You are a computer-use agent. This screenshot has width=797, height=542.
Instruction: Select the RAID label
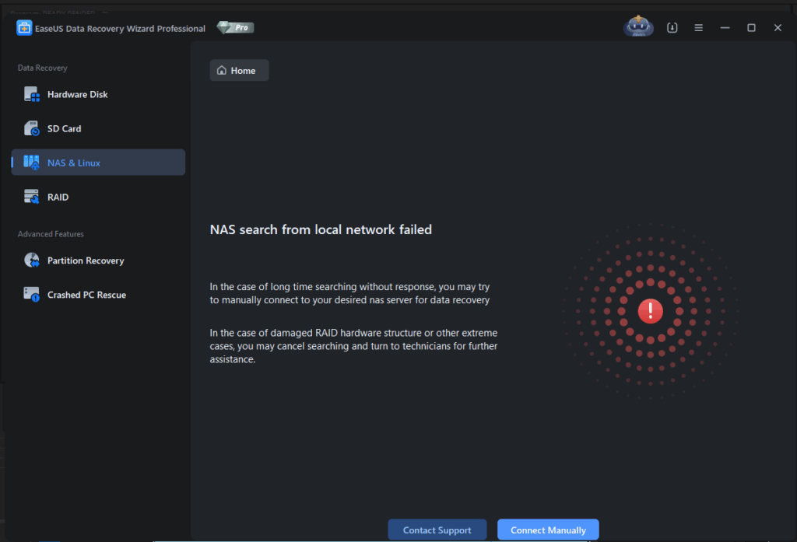58,197
